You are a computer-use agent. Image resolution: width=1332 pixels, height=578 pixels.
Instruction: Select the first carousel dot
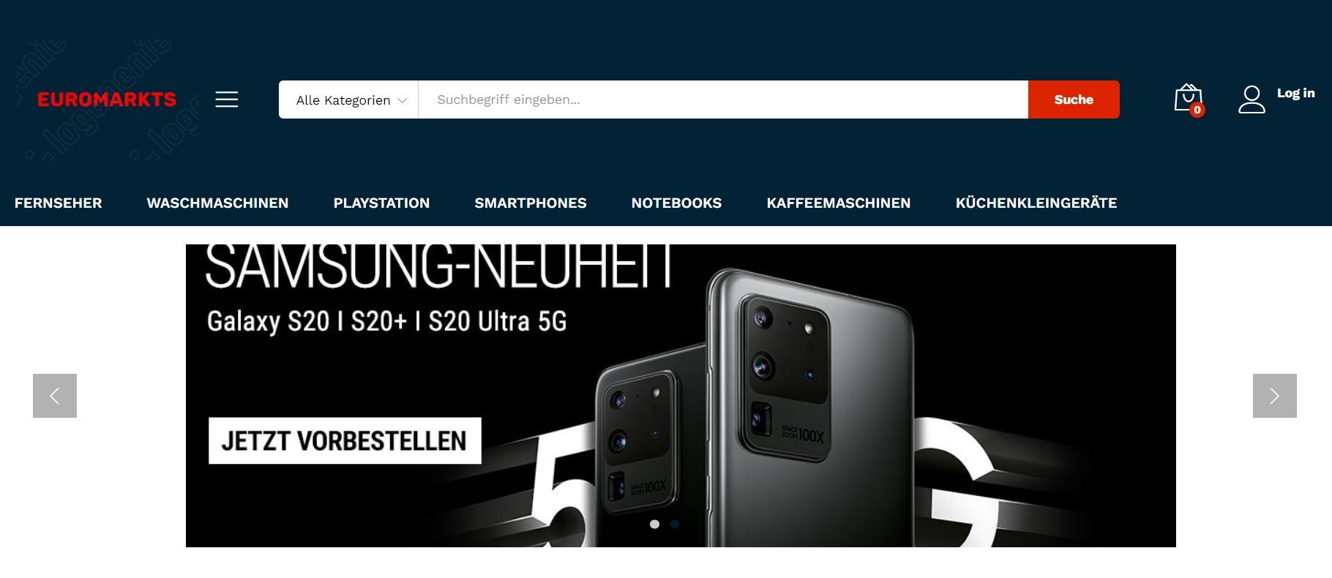pos(654,524)
